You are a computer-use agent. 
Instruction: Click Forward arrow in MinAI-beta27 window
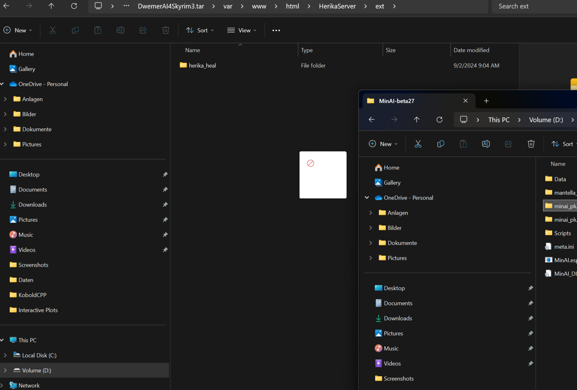click(394, 120)
